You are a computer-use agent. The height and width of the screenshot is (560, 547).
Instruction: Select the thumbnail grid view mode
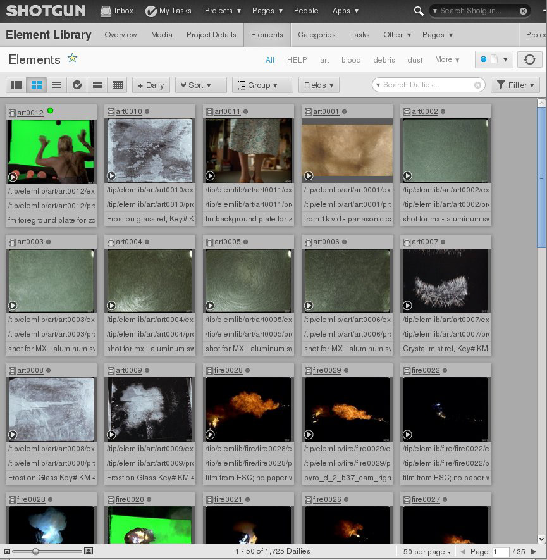tap(37, 85)
